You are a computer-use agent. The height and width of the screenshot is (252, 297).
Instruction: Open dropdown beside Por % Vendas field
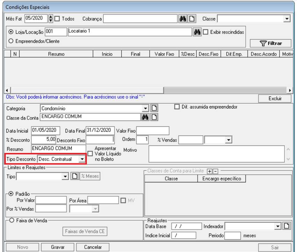tap(95, 209)
